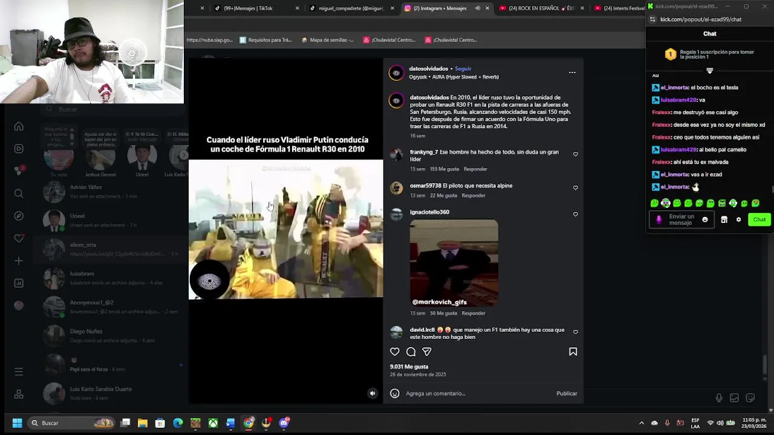Follow datosolvidados with the Seguir link
774x435 pixels.
click(463, 69)
